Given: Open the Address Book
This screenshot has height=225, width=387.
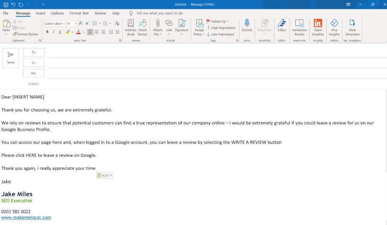Looking at the screenshot, I should [x=130, y=24].
